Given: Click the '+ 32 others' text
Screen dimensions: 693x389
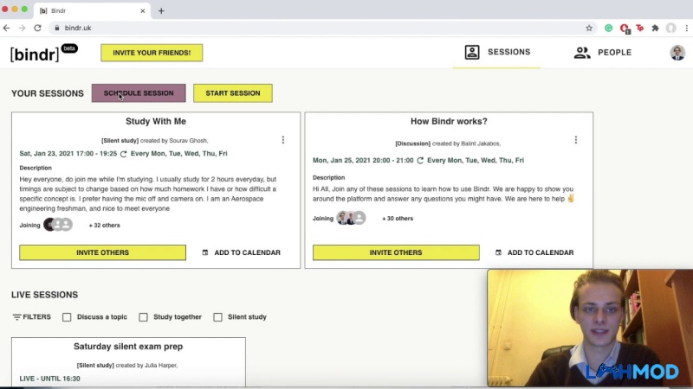Looking at the screenshot, I should pyautogui.click(x=104, y=225).
